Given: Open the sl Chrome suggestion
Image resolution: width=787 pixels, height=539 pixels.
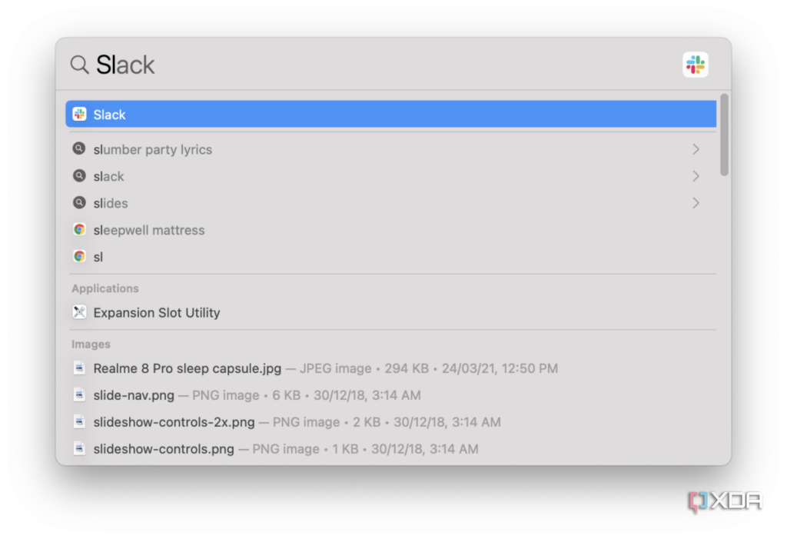Looking at the screenshot, I should [x=391, y=257].
